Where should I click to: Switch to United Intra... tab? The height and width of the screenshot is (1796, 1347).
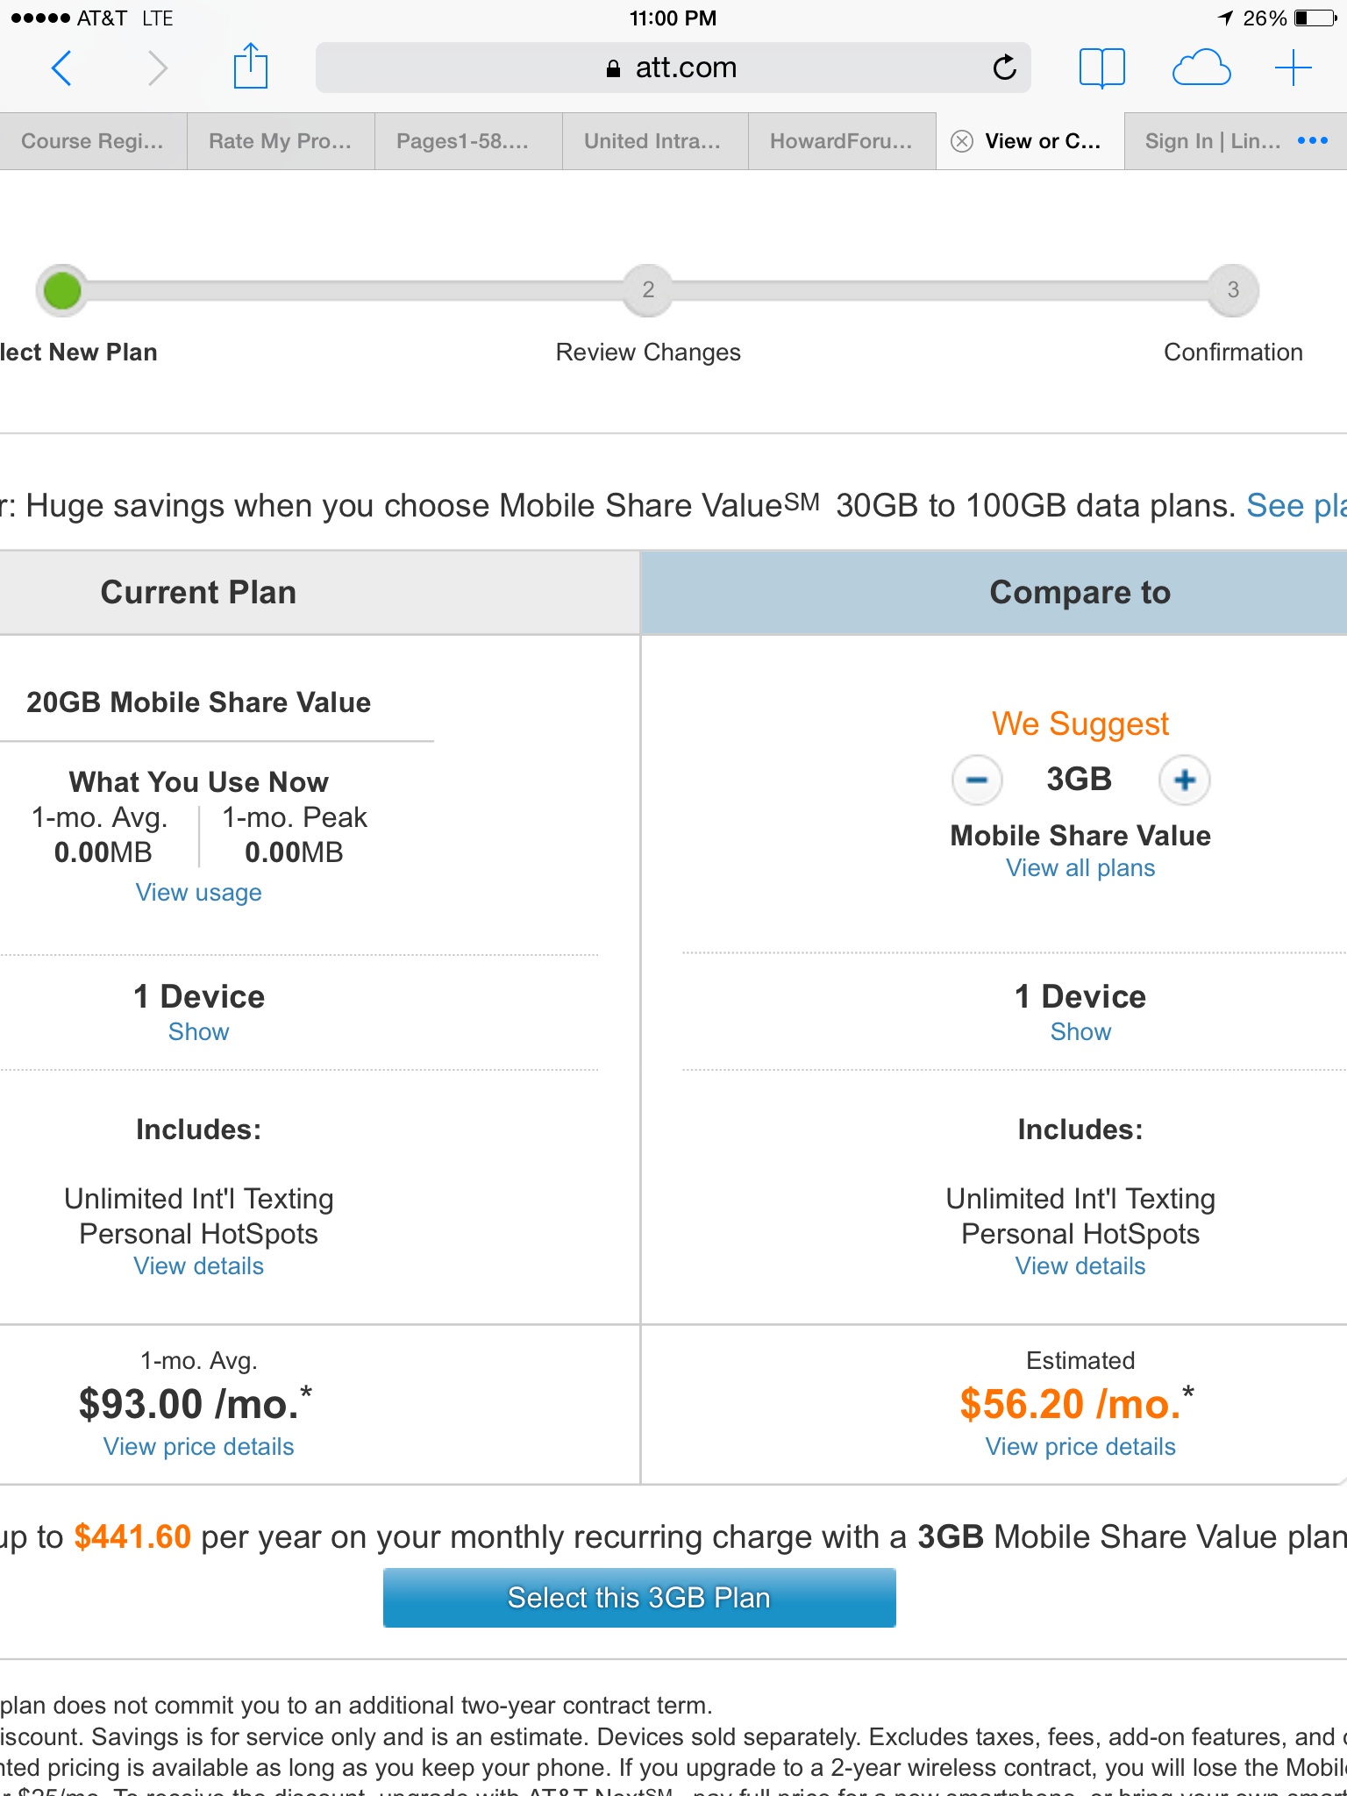[655, 141]
